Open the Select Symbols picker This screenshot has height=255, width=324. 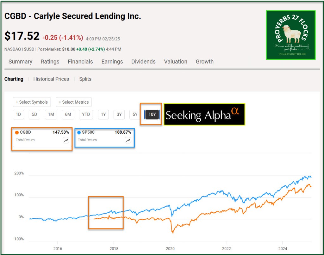click(x=32, y=102)
